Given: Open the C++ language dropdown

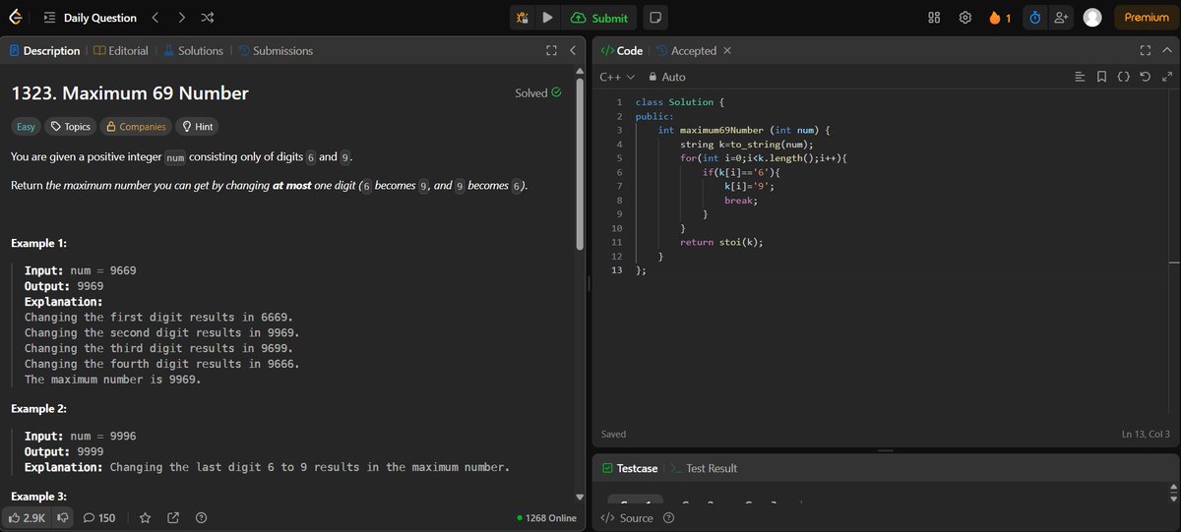Looking at the screenshot, I should [617, 77].
